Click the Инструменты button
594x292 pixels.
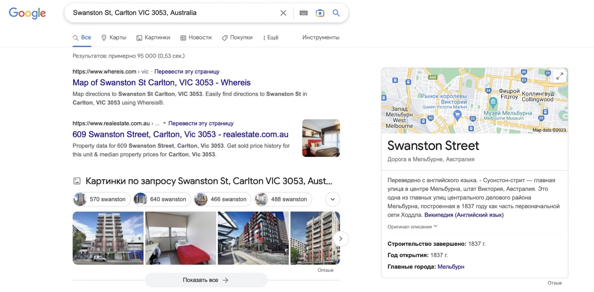(x=321, y=37)
